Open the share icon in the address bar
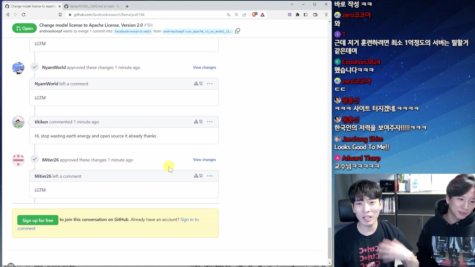Viewport: 475px width, 267px height. (x=245, y=14)
